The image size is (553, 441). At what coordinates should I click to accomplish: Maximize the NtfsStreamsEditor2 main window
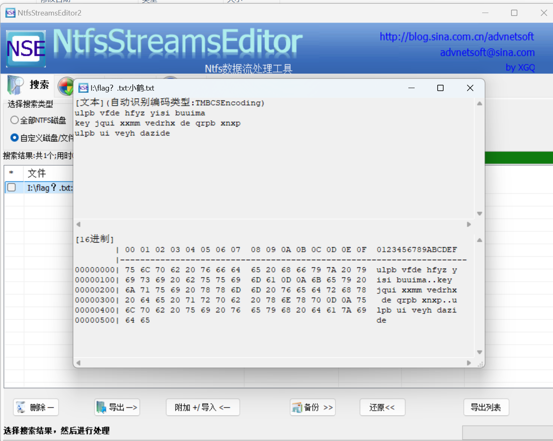514,13
